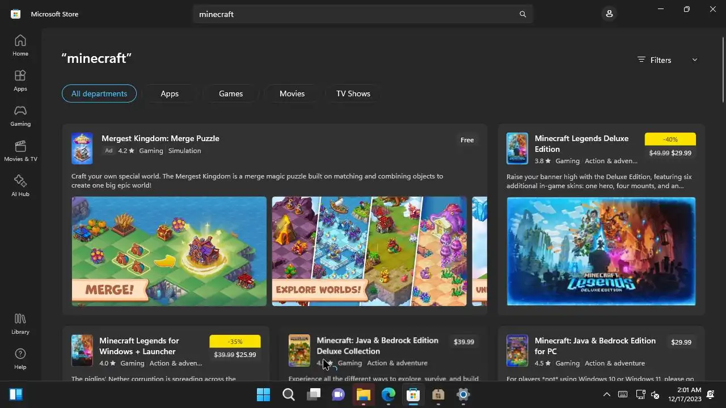
Task: Click $29.99 price for Java & Bedrock PC
Action: click(x=681, y=342)
